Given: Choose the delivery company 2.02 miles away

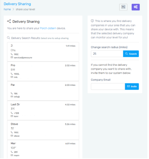Looking at the screenshot, I should (x=43, y=71).
